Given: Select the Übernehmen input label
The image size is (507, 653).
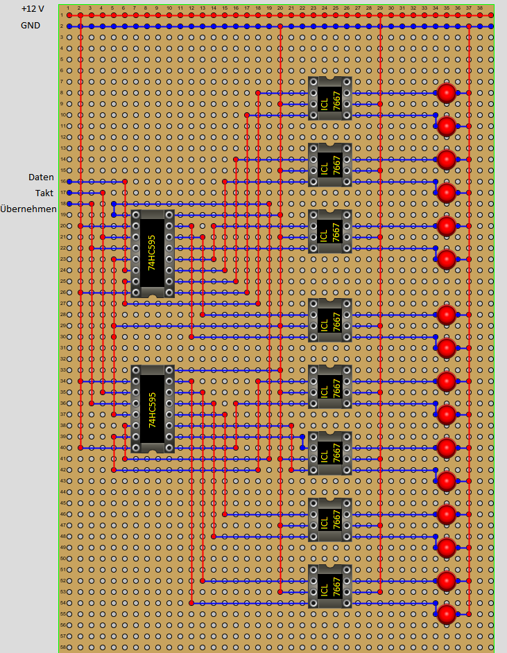Looking at the screenshot, I should (28, 209).
